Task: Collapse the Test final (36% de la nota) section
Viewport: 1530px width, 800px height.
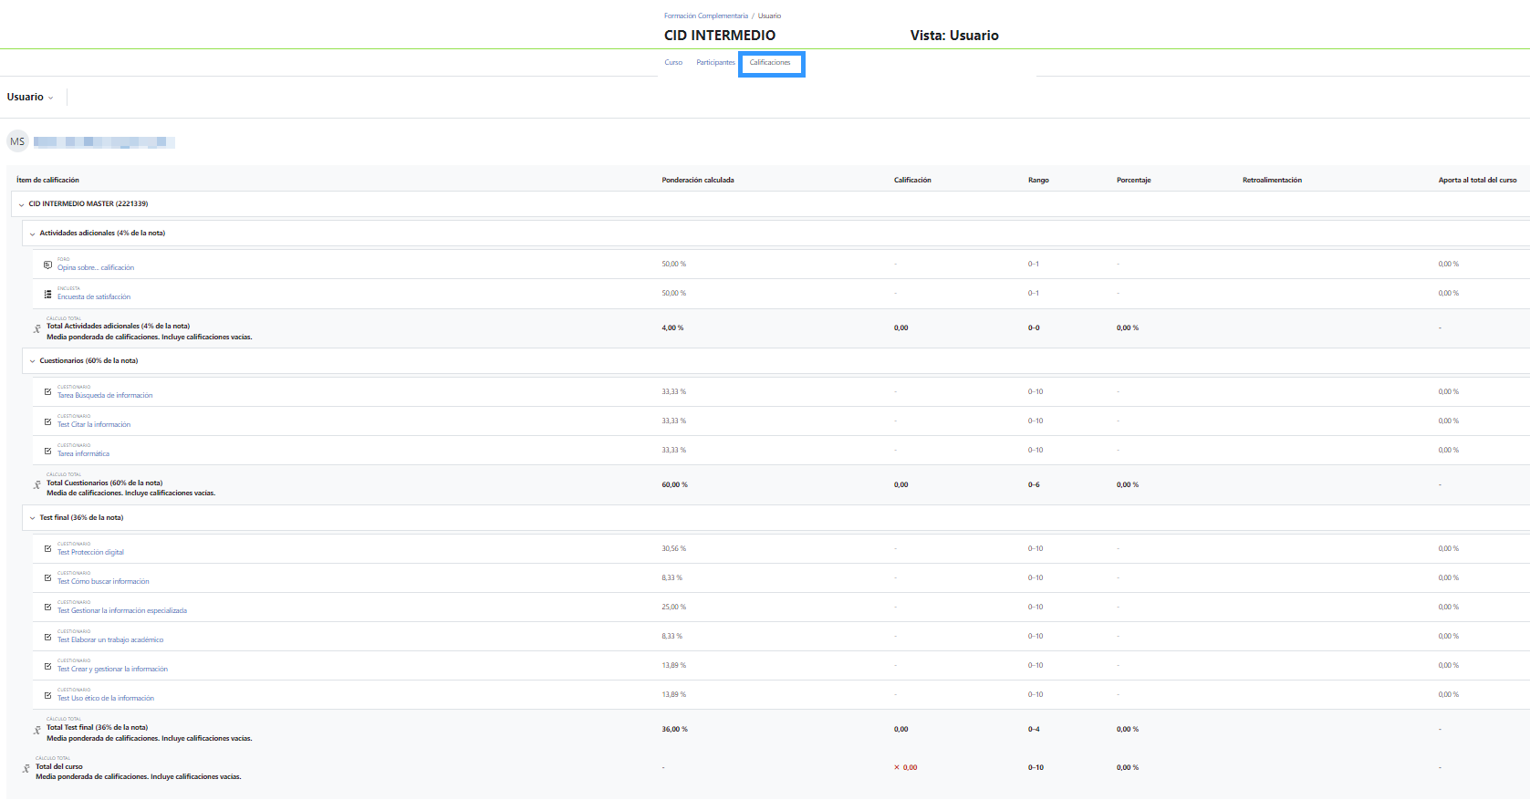Action: coord(32,518)
